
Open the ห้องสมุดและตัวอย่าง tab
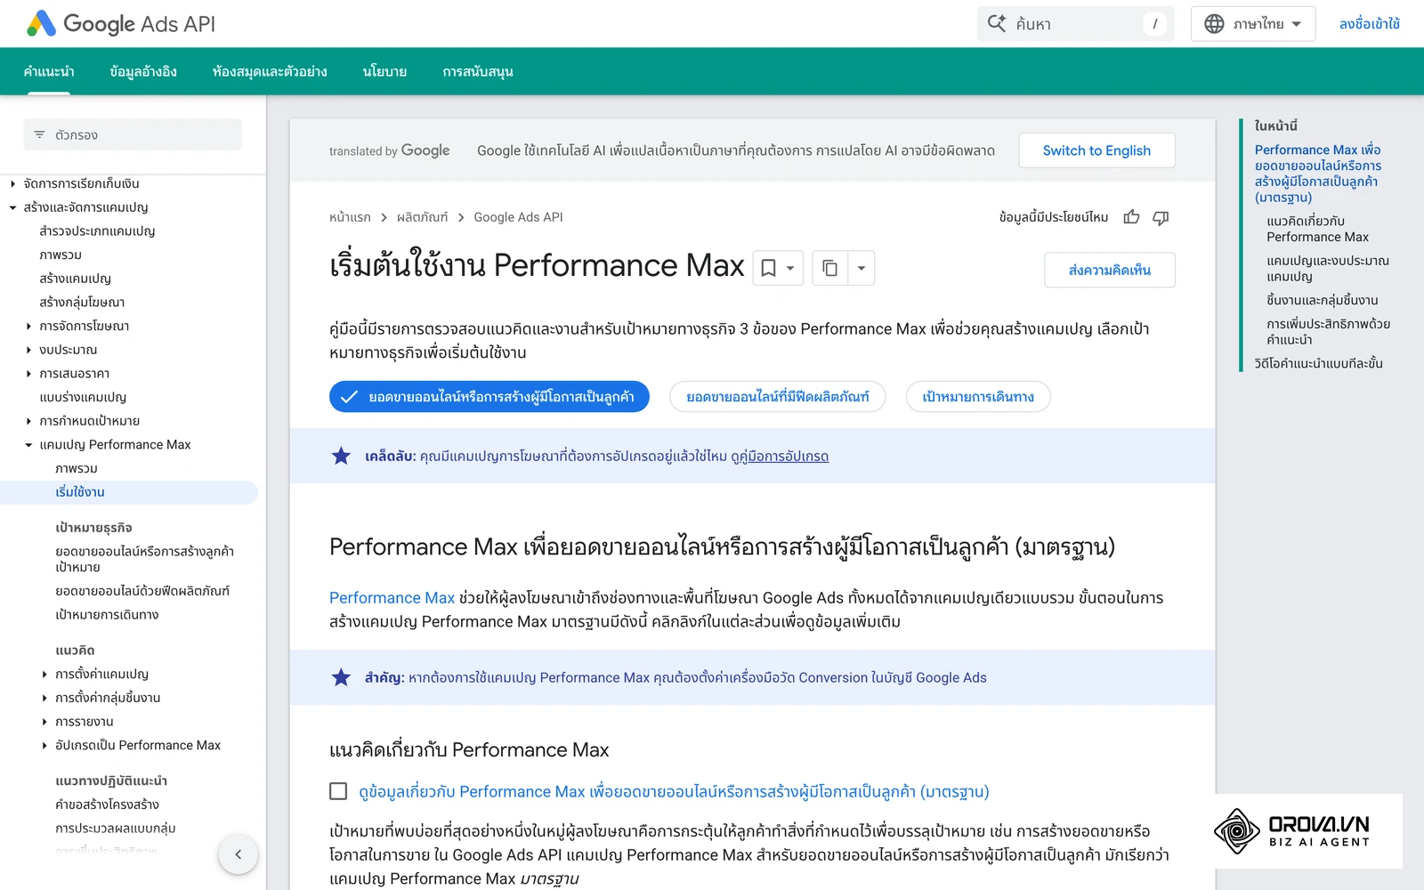[x=270, y=71]
